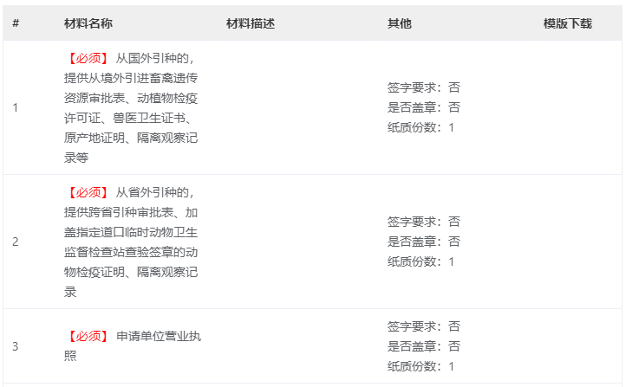Screen dimensions: 626x387
Task: Click the # column header
Action: tap(16, 23)
